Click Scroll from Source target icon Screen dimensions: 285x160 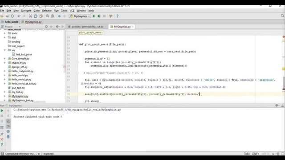[46, 27]
